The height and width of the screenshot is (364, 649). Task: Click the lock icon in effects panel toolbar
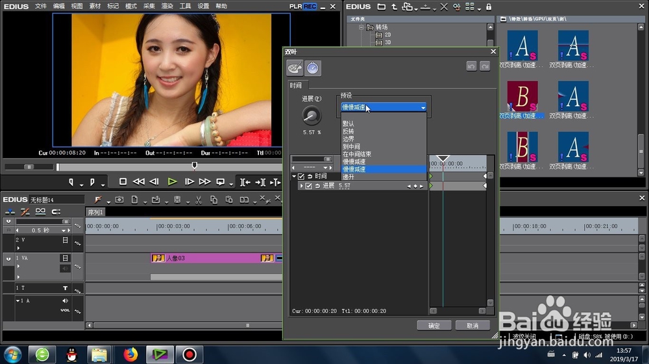tap(489, 7)
